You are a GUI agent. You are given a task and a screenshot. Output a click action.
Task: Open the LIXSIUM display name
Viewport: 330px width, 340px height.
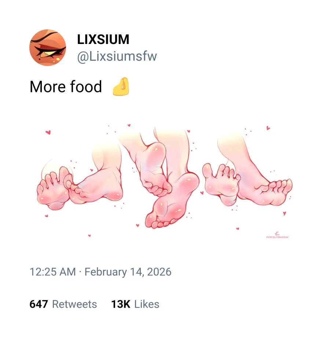tap(103, 40)
